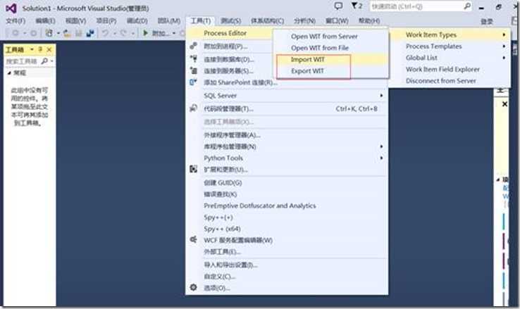Click the Search Toolbox input field
Viewport: 520px width, 309px height.
[x=22, y=61]
